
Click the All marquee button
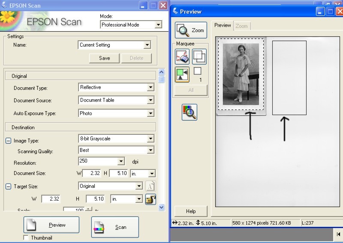(x=191, y=90)
